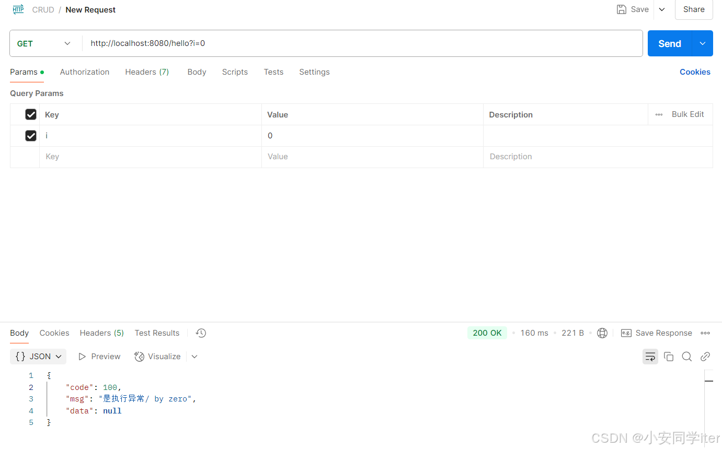This screenshot has height=450, width=722.
Task: Open the Save options dropdown arrow
Action: click(661, 9)
